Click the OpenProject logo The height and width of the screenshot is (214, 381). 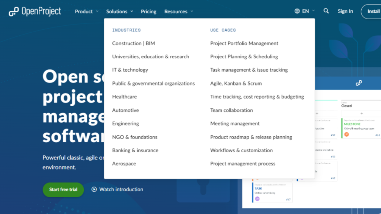[x=35, y=12]
